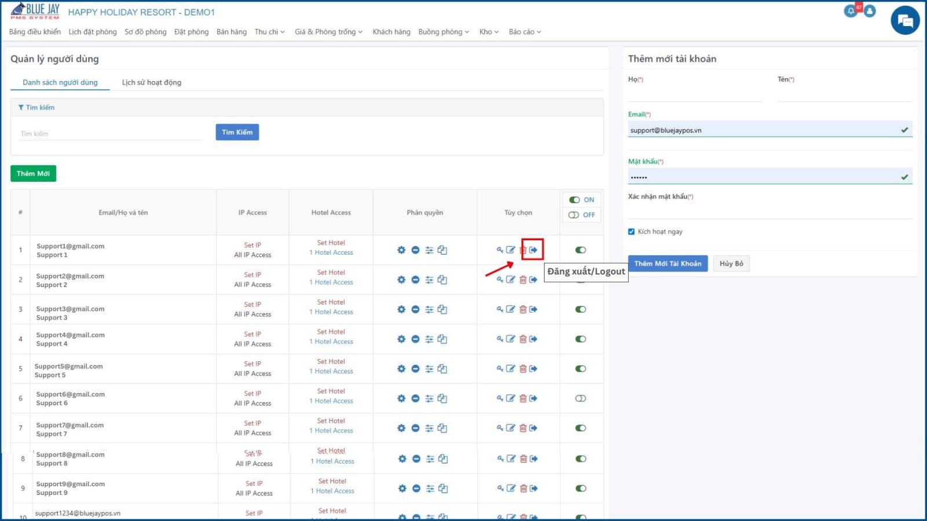Viewport: 927px width, 521px height.
Task: Switch to Lịch sử hoạt động tab
Action: (x=151, y=82)
